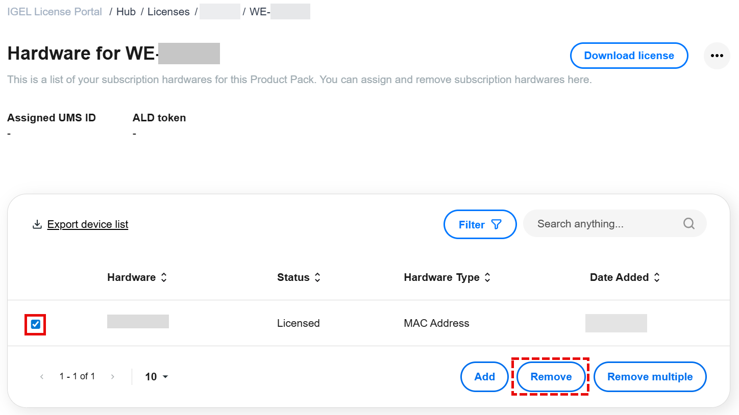
Task: Click the filter funnel icon
Action: (496, 224)
